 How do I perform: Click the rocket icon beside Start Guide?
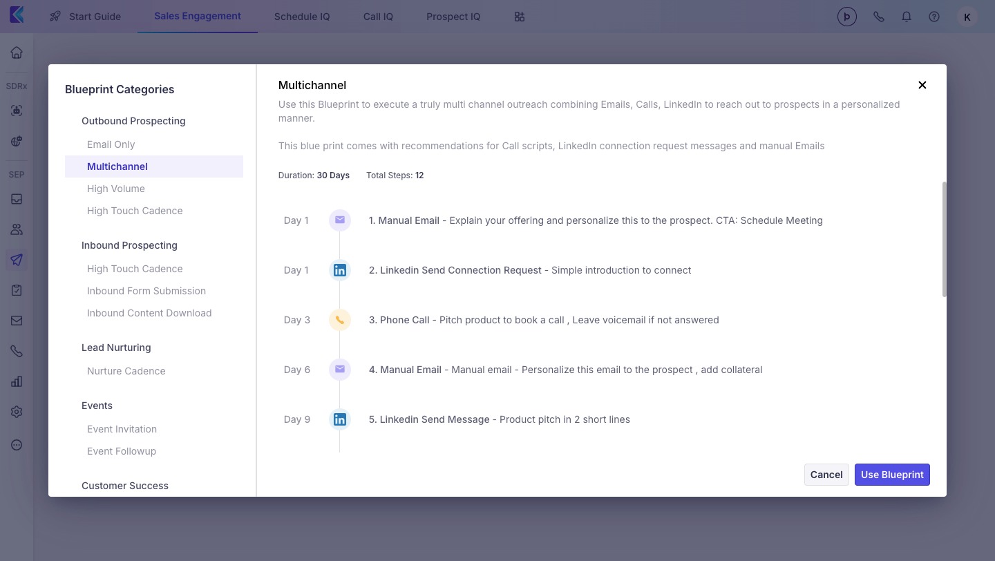pyautogui.click(x=55, y=17)
